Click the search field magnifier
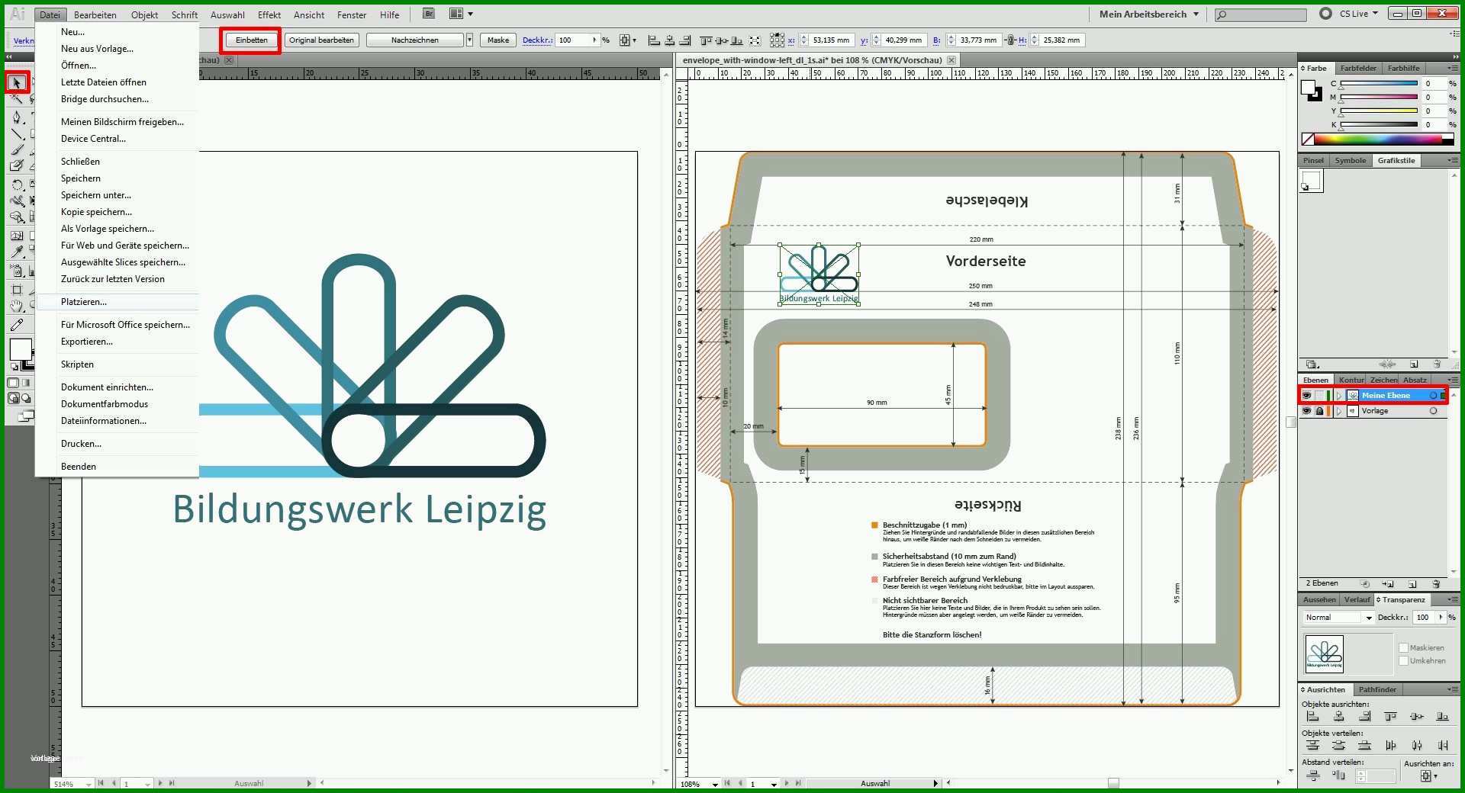This screenshot has width=1465, height=793. 1223,14
